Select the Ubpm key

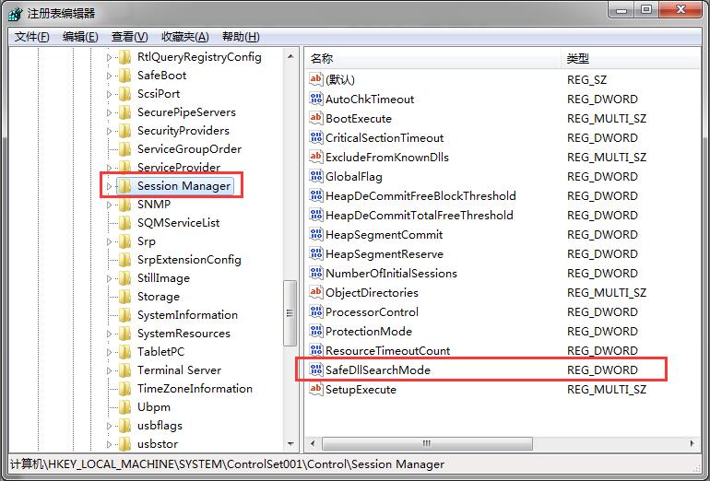pos(154,407)
